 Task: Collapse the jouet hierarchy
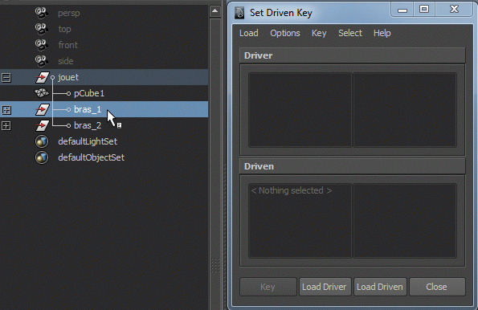(6, 77)
